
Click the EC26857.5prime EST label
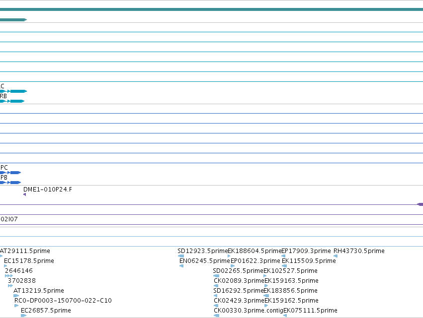pos(46,311)
